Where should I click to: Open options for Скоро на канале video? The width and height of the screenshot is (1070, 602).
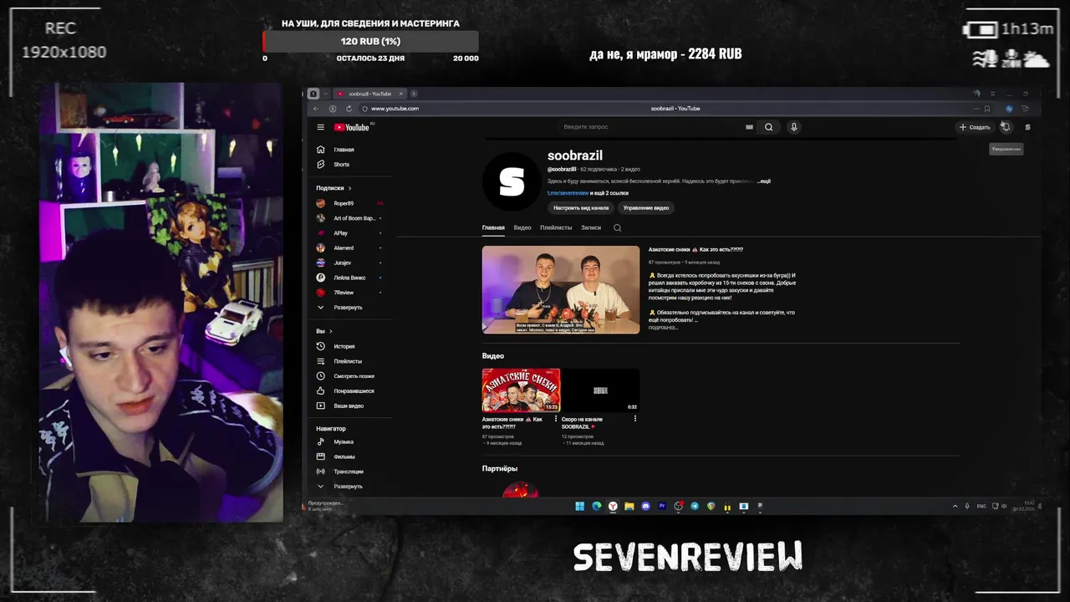(634, 419)
